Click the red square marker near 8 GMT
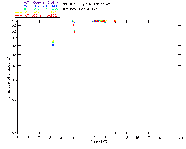The height and width of the screenshot is (149, 186). (x=53, y=39)
